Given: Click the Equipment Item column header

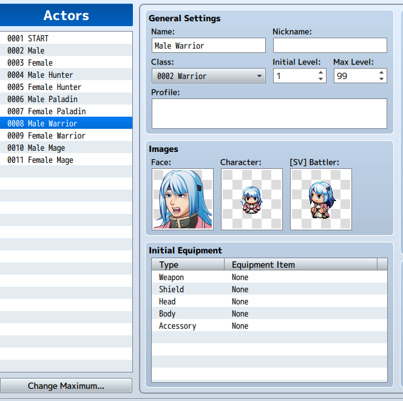Looking at the screenshot, I should (300, 264).
